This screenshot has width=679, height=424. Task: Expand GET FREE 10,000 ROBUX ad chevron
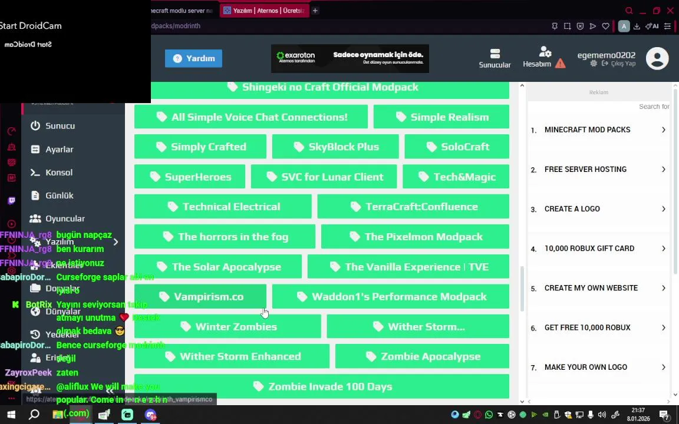[x=664, y=327]
